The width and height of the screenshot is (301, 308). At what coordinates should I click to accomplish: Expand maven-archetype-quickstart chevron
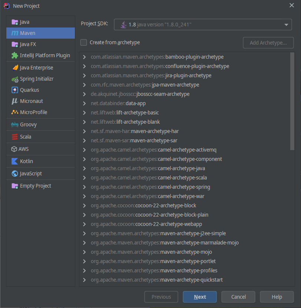[x=84, y=280]
